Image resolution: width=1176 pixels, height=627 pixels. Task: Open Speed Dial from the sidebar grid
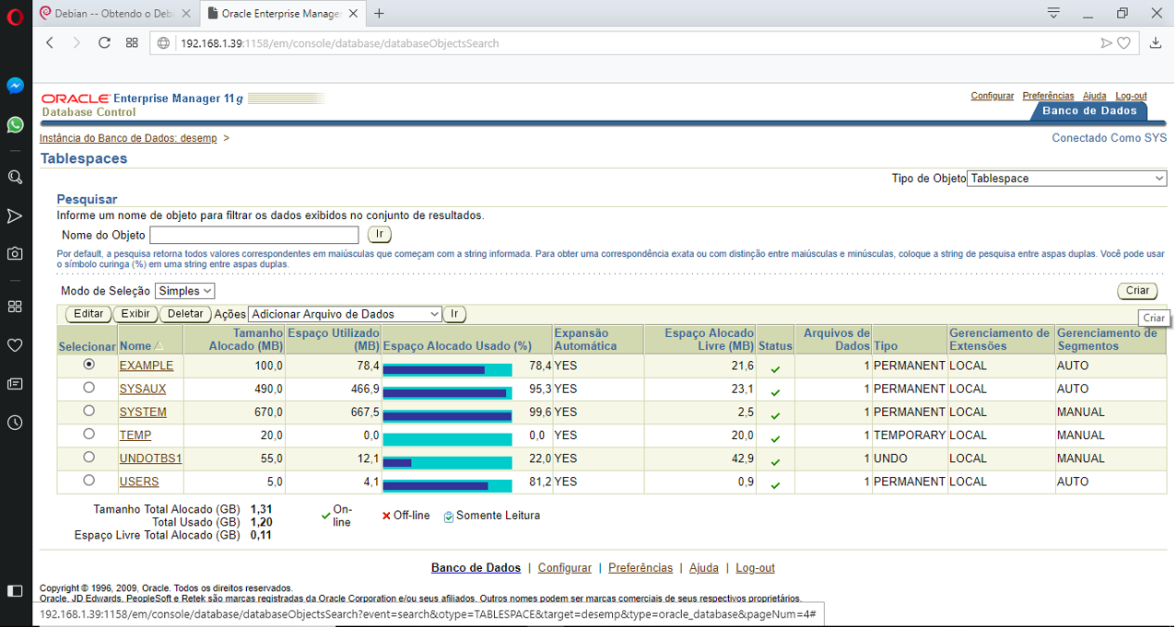[x=15, y=306]
